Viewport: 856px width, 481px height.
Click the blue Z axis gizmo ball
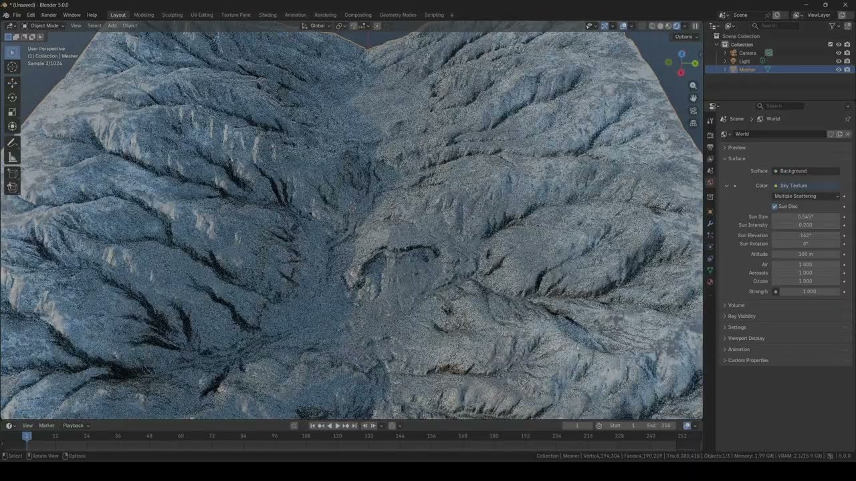[x=681, y=53]
